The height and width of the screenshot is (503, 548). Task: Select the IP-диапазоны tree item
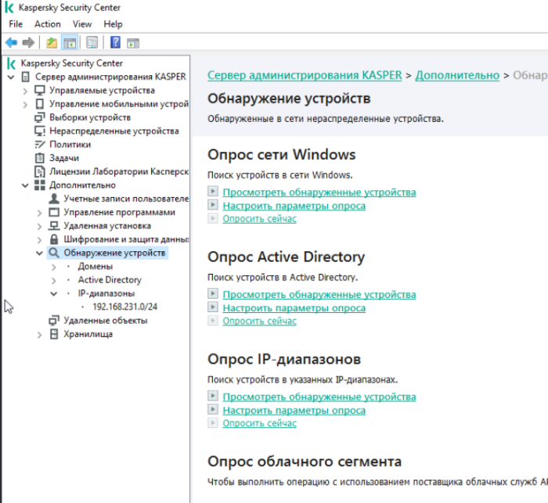(x=106, y=293)
